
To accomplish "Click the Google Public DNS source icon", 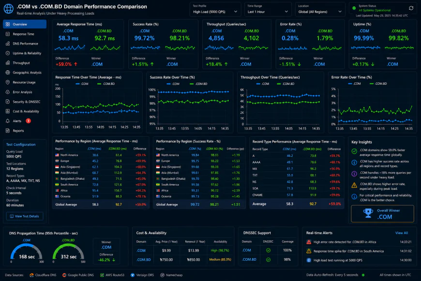I will (64, 275).
